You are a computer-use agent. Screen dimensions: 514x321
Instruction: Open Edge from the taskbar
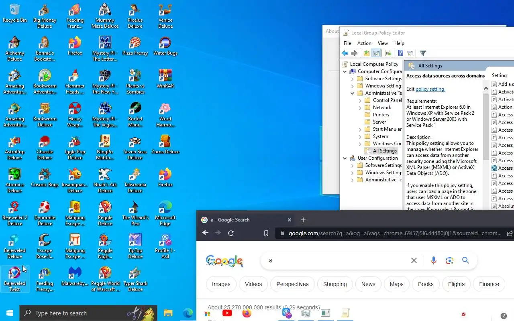[x=188, y=313]
